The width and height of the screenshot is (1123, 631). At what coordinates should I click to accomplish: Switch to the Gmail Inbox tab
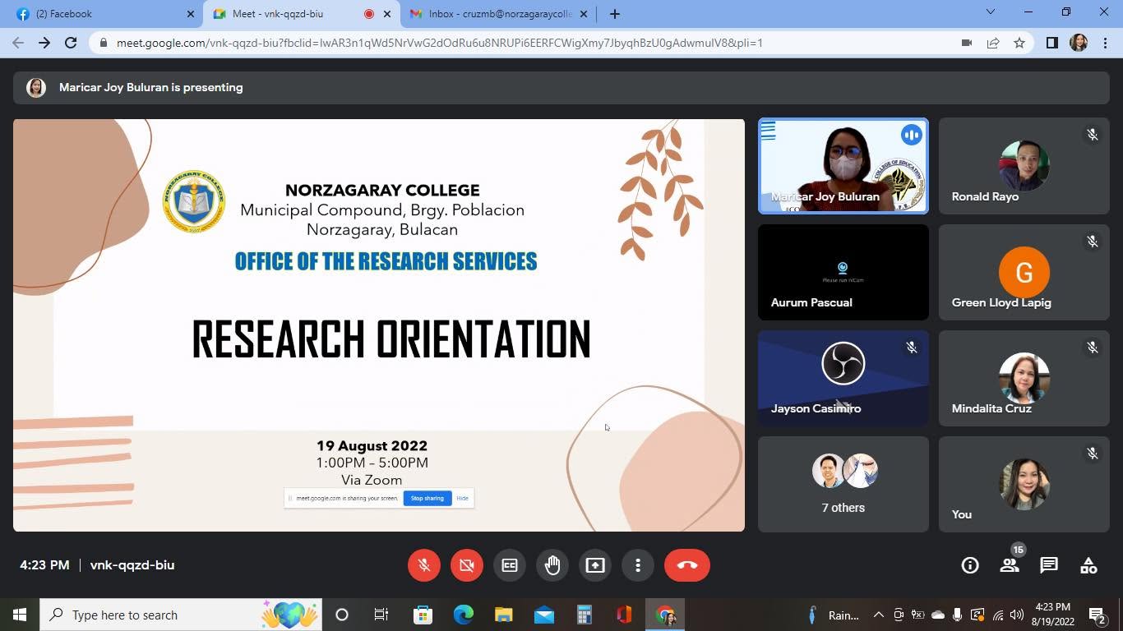point(497,14)
